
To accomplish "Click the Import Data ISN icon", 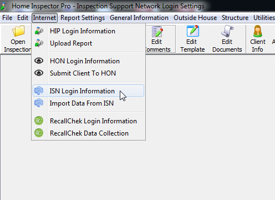I will [39, 103].
